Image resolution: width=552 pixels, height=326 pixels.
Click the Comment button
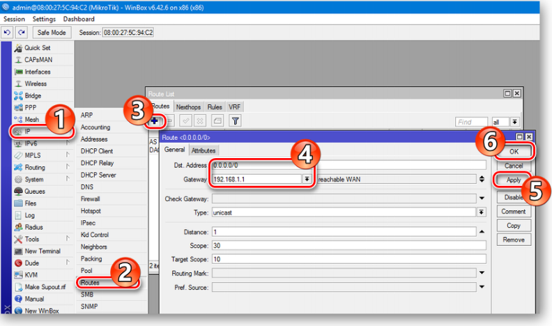pyautogui.click(x=514, y=211)
